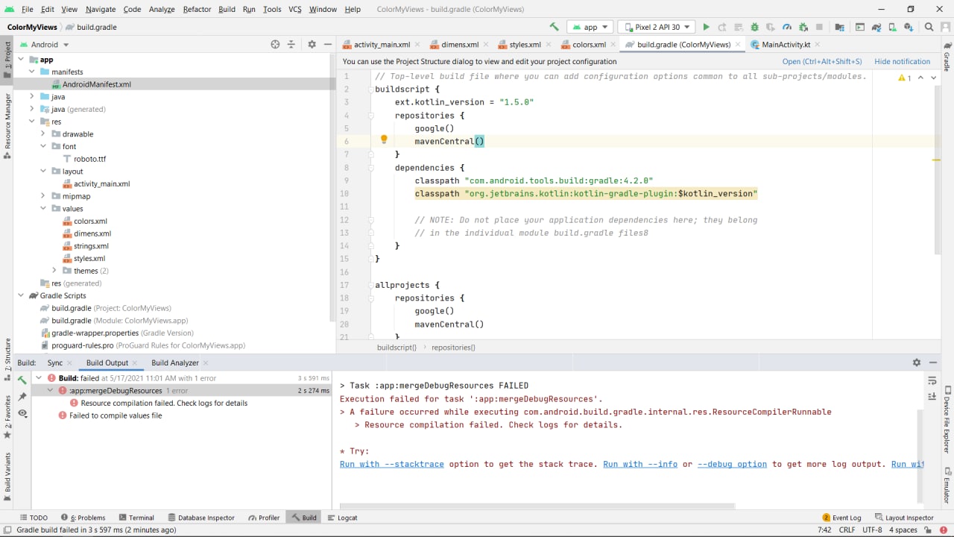Open the SDK Manager icon in toolbar
This screenshot has height=537, width=954.
909,27
